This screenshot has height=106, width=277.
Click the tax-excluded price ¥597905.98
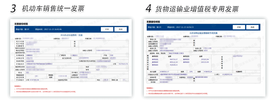(x=34, y=80)
